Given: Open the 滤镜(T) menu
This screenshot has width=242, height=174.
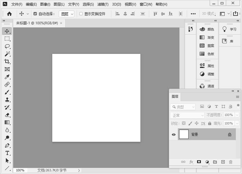Looking at the screenshot, I should [x=103, y=4].
